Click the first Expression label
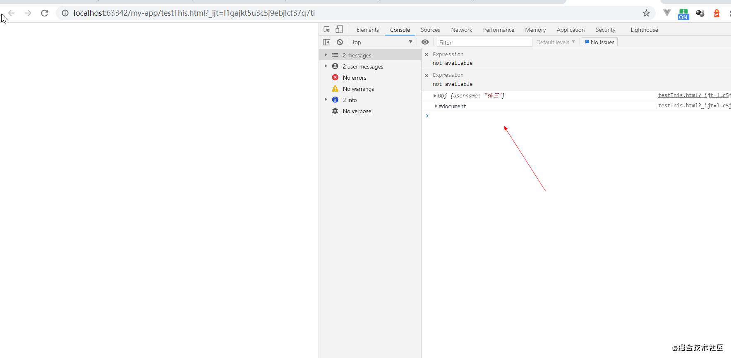 [448, 54]
